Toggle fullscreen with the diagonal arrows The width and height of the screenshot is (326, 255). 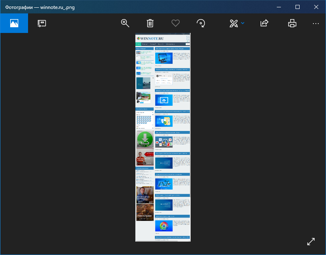click(311, 241)
